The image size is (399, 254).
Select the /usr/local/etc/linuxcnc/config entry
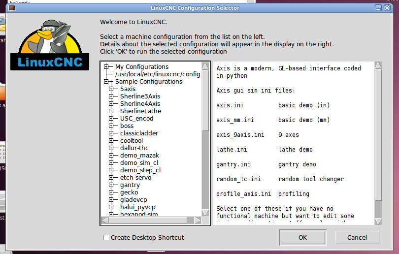158,74
